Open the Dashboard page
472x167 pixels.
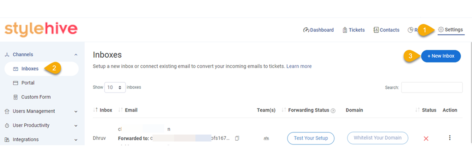(319, 30)
